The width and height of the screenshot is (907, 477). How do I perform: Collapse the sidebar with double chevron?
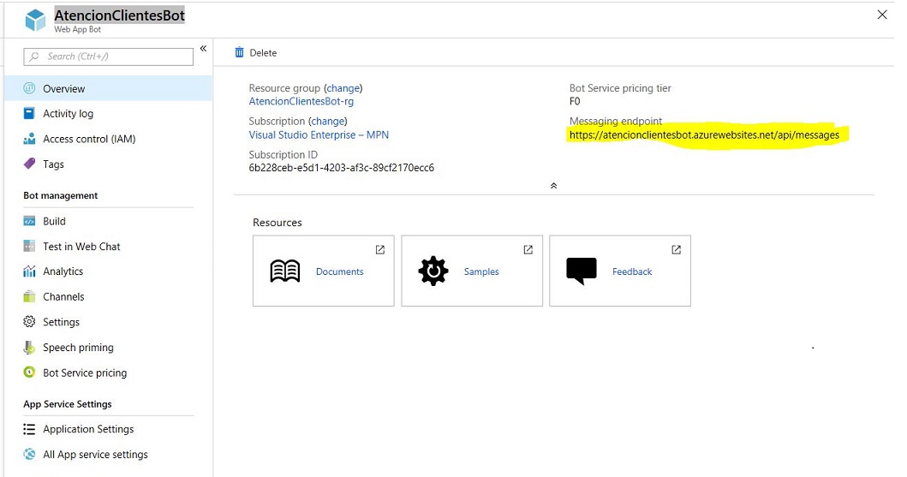pyautogui.click(x=203, y=49)
